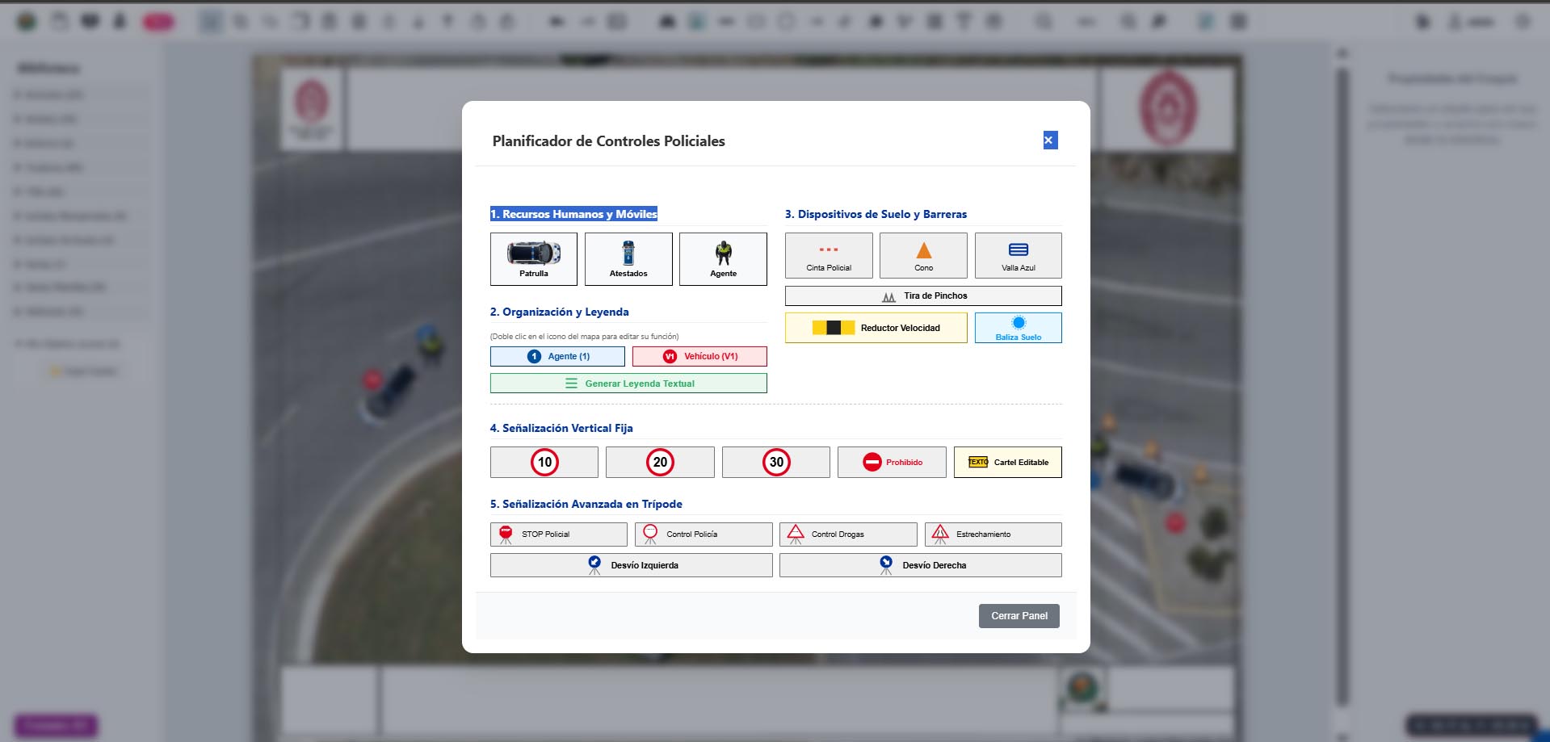Add the Agente (1) numbered label
Screen dimensions: 1550x742
click(x=557, y=356)
